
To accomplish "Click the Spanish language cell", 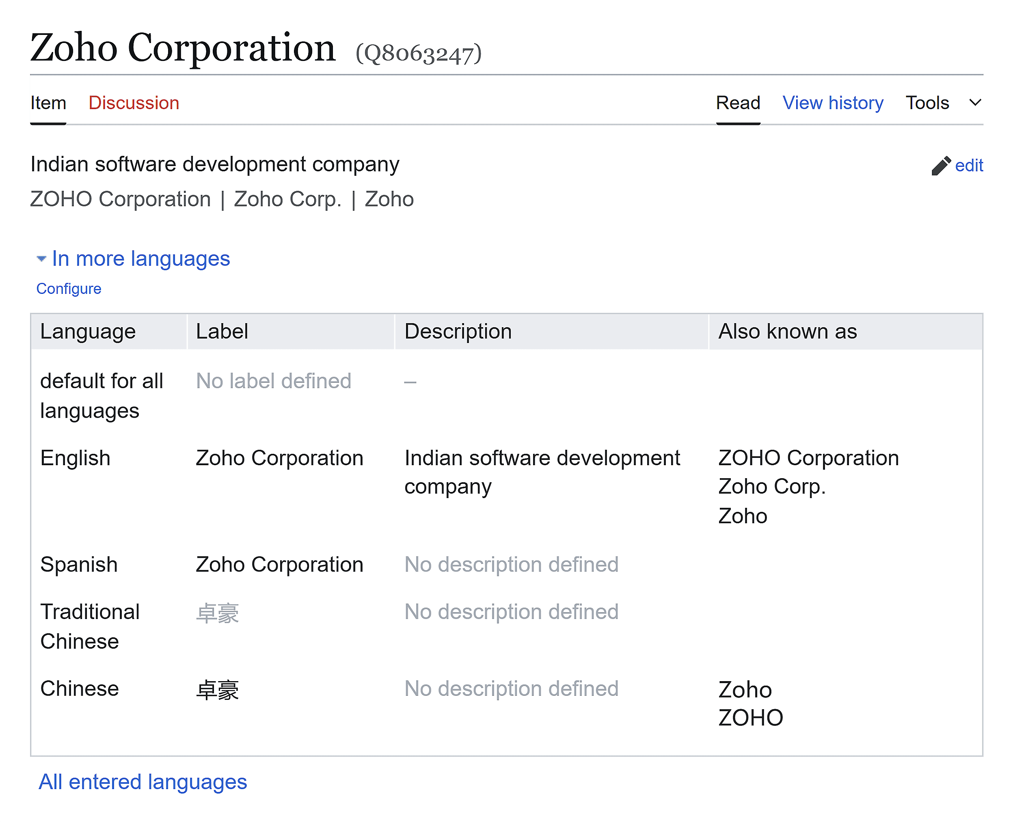I will tap(79, 565).
